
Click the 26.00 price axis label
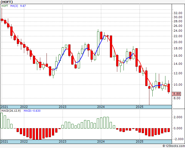point(178,26)
